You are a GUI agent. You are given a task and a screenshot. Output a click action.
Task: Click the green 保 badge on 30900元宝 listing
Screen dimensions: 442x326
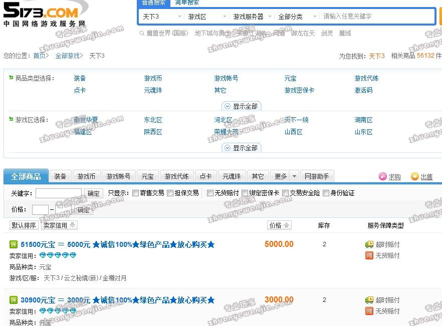[13, 300]
